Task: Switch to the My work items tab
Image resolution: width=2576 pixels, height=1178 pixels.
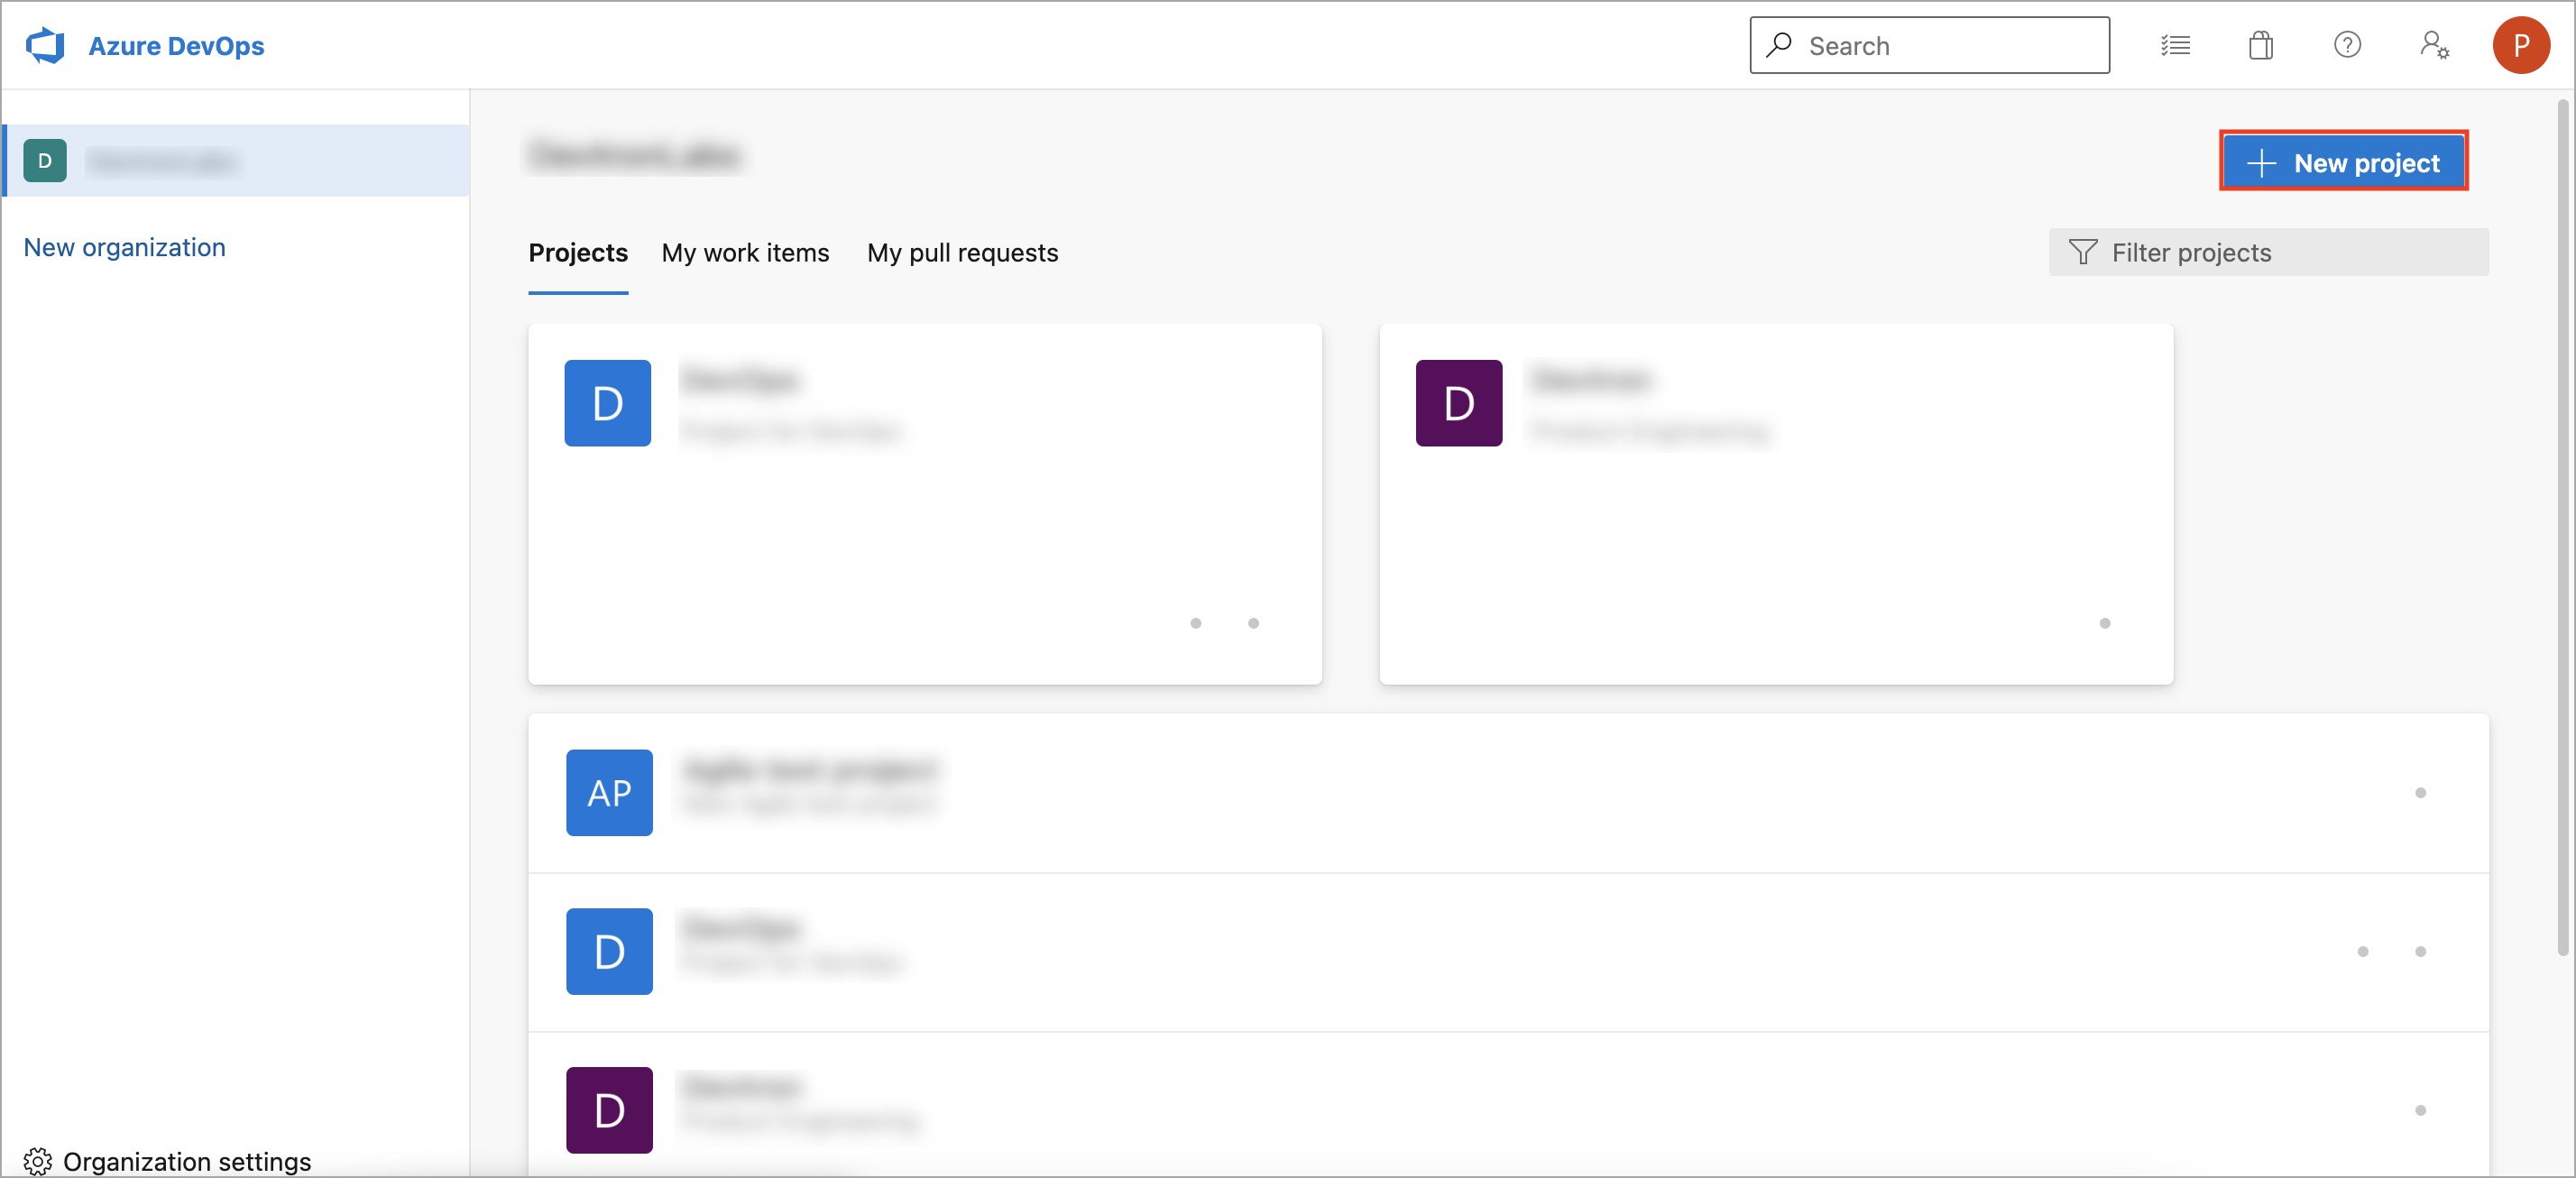Action: [745, 253]
